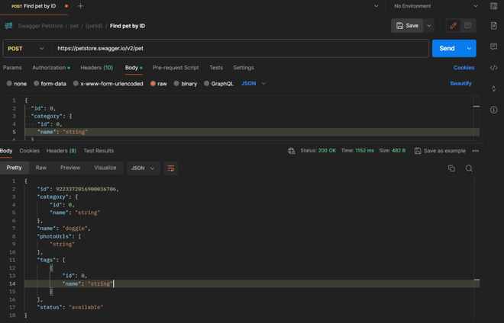
Task: Click the new tab plus icon
Action: (x=80, y=6)
